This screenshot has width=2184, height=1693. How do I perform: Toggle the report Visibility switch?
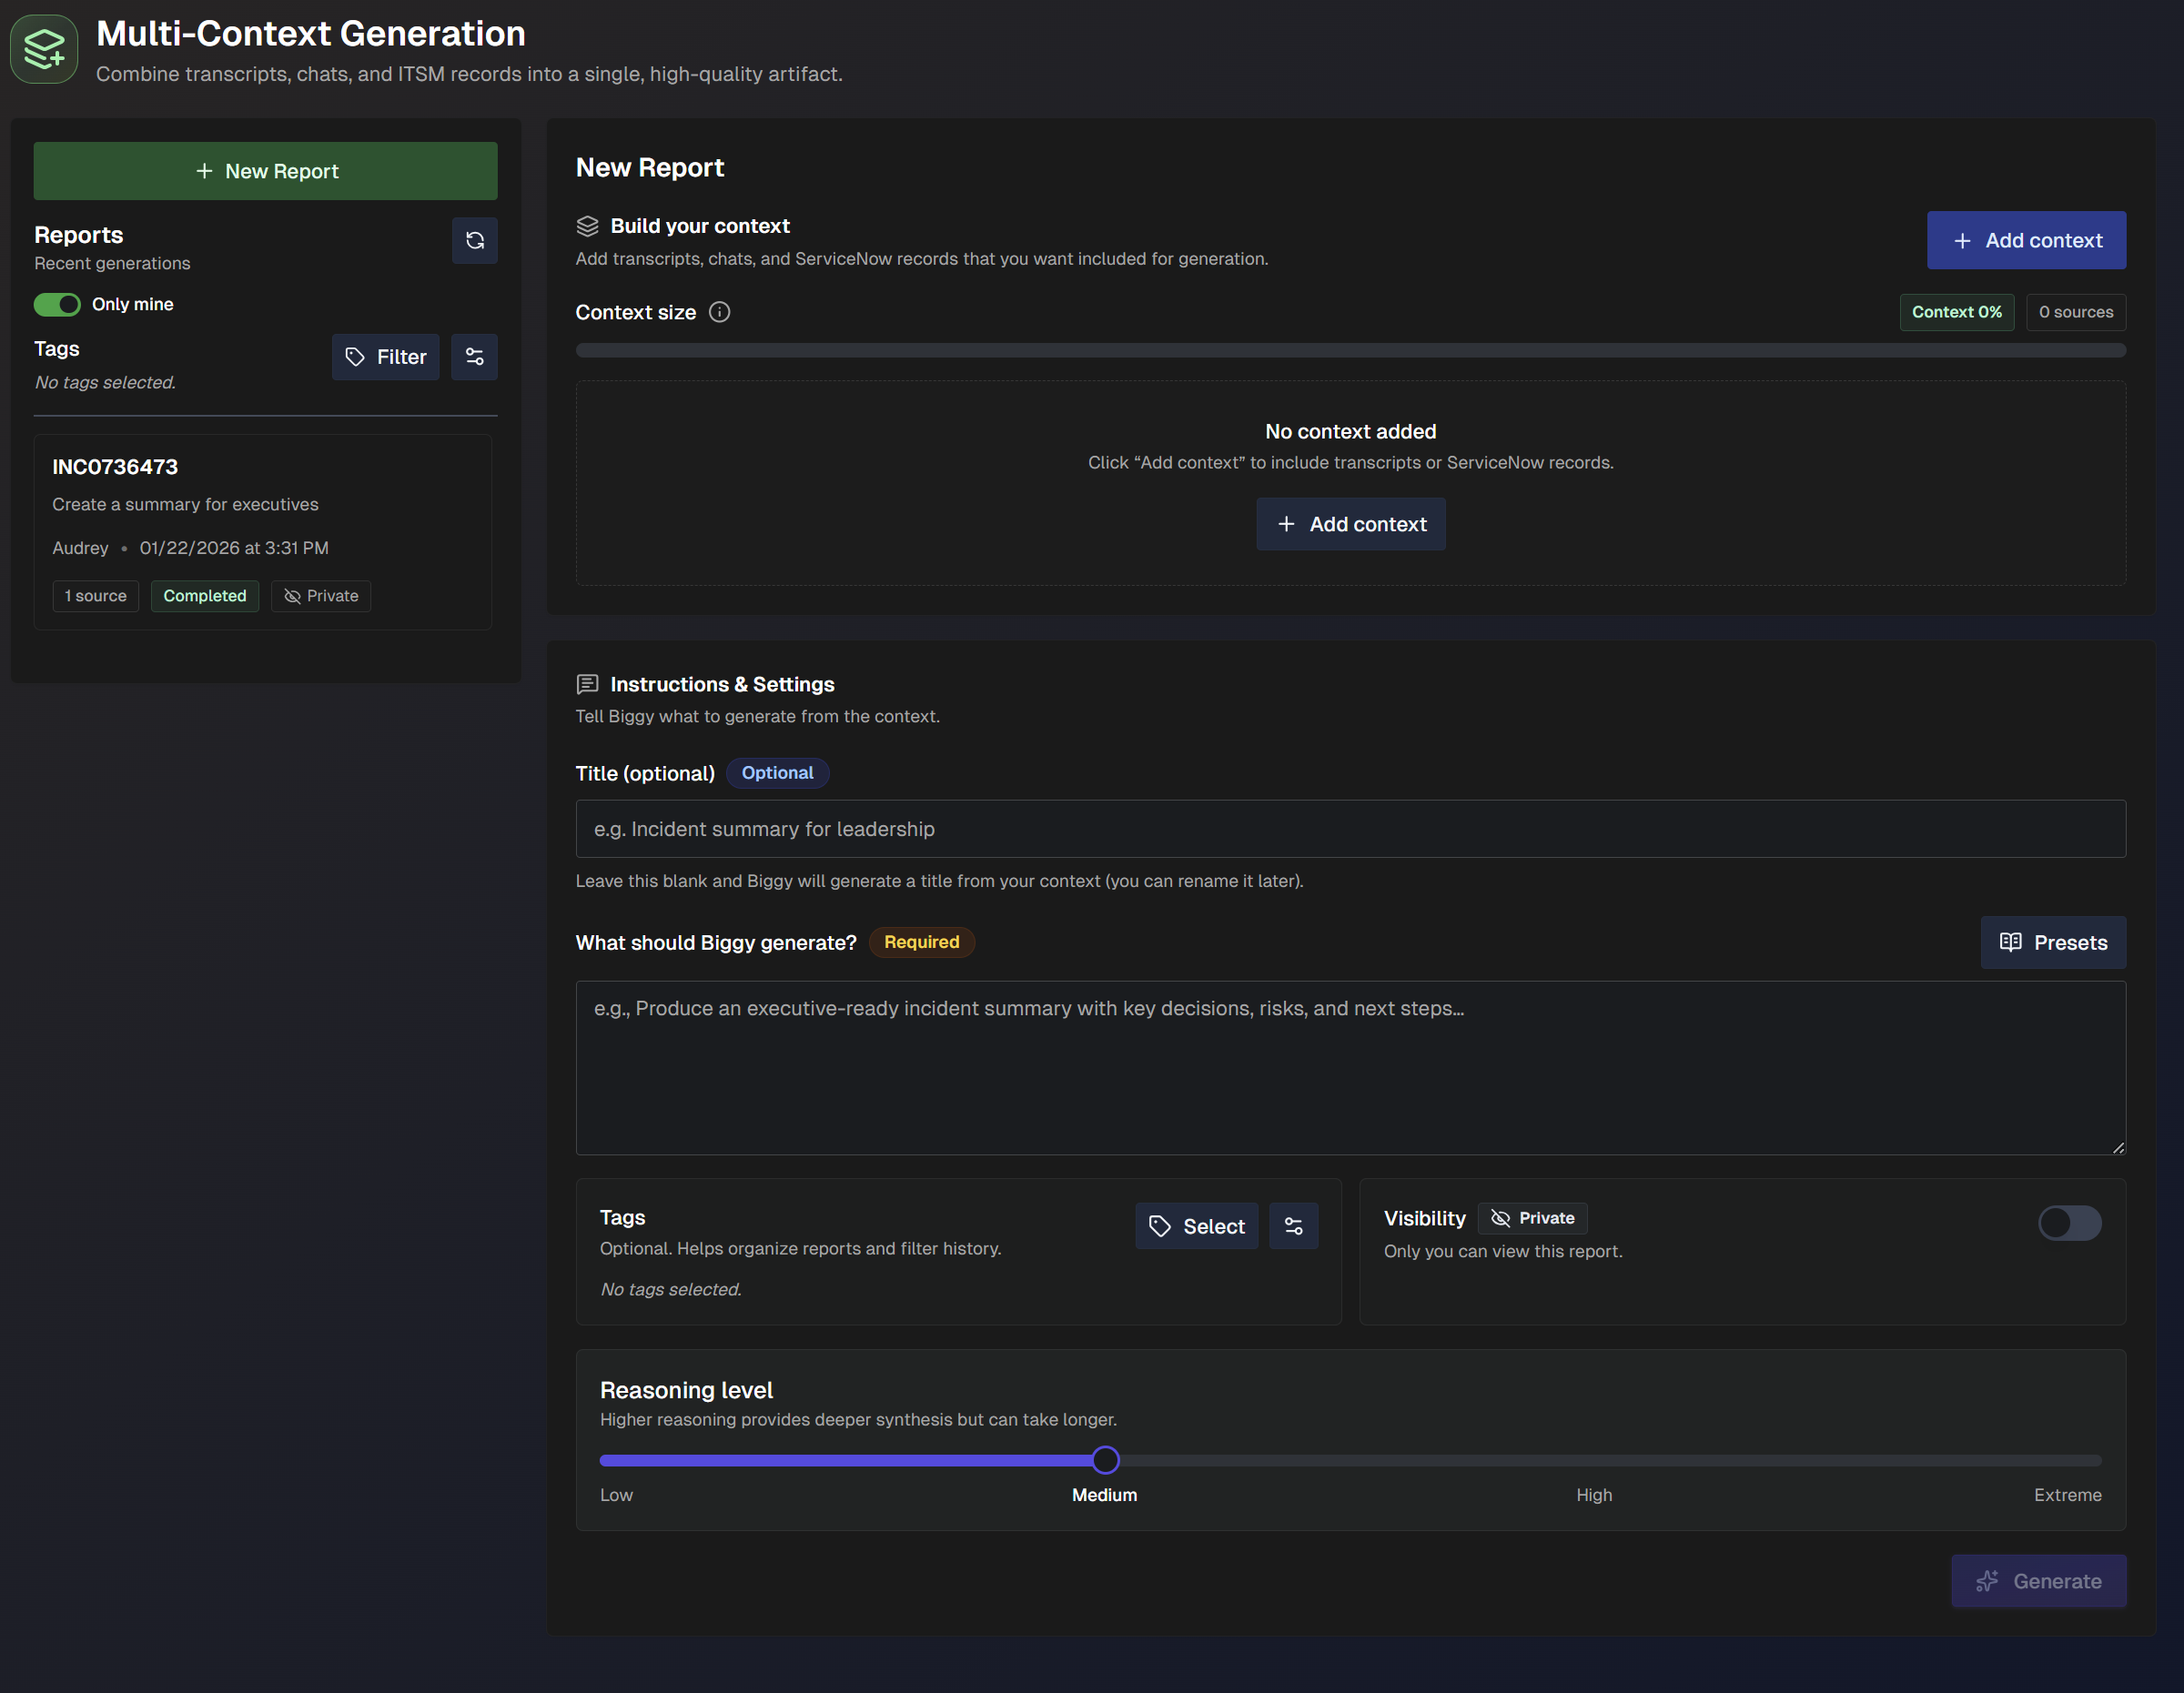(x=2068, y=1224)
